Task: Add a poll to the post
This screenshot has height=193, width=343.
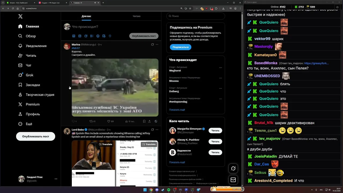Action: [92, 36]
